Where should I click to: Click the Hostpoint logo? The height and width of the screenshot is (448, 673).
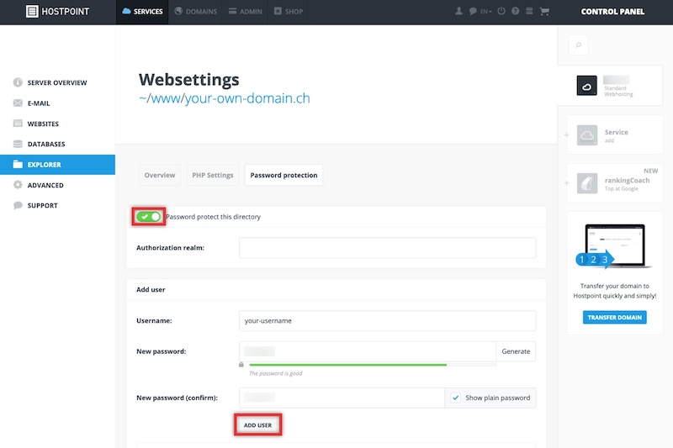[57, 12]
